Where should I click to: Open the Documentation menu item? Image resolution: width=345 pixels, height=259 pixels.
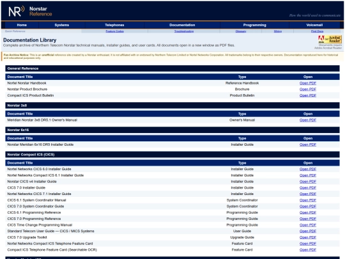[182, 25]
